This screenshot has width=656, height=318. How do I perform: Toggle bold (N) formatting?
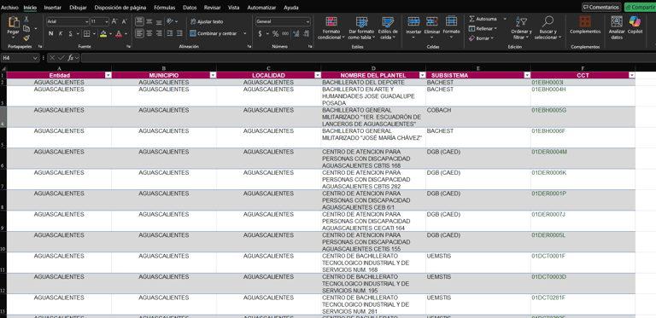pos(50,33)
